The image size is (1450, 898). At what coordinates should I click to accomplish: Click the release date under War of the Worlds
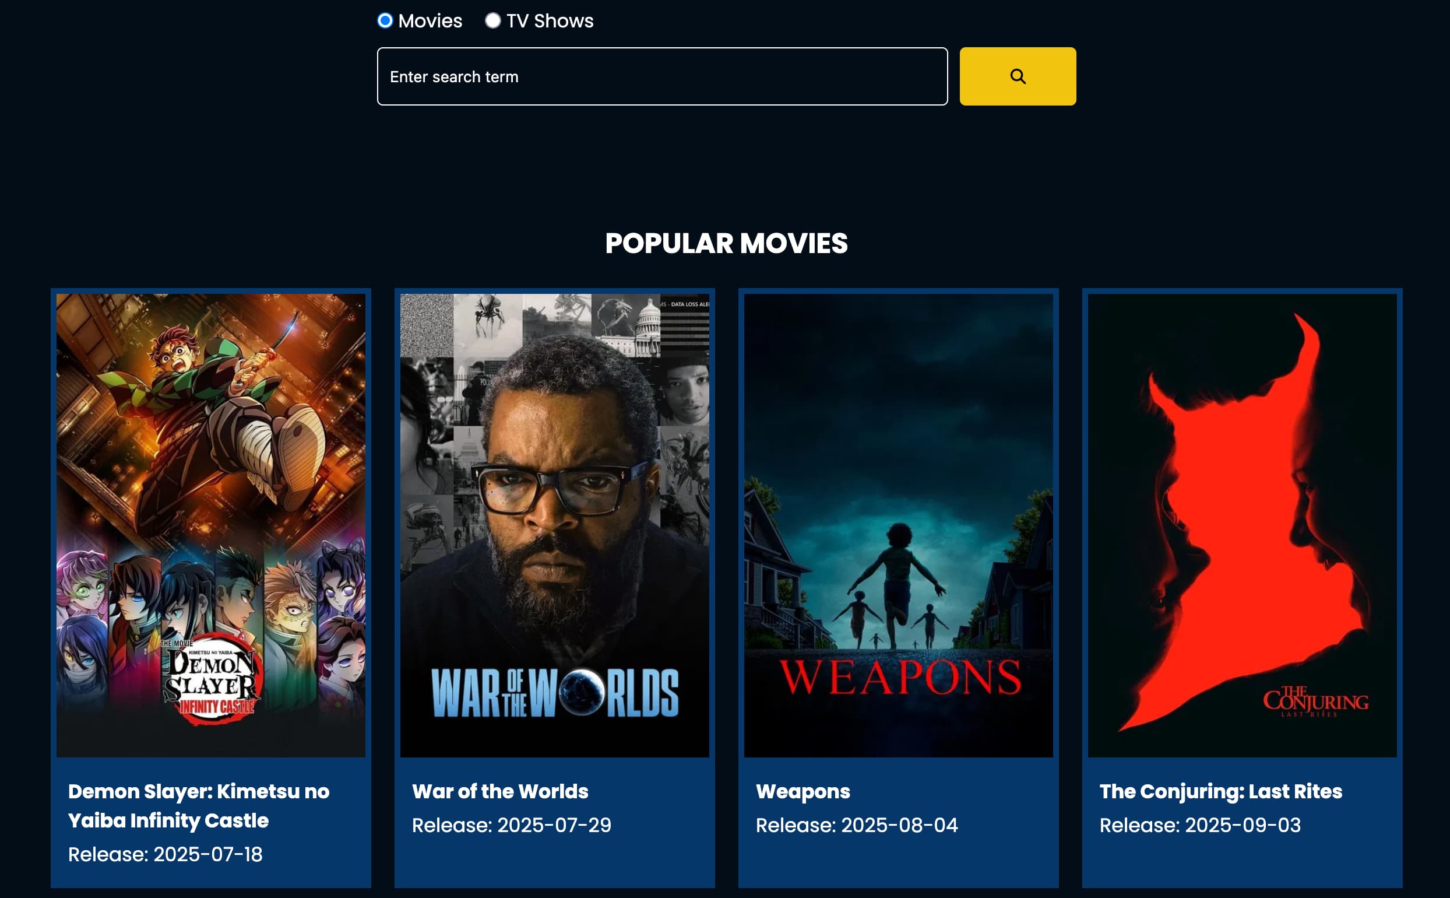tap(512, 825)
